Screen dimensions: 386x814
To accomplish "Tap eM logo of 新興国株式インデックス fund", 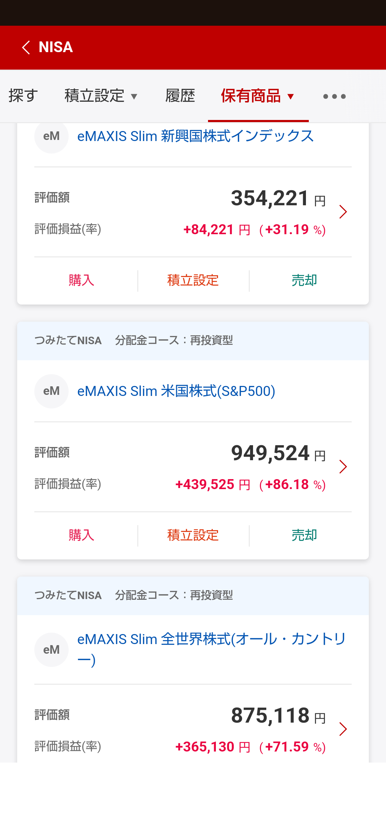I will tap(51, 136).
